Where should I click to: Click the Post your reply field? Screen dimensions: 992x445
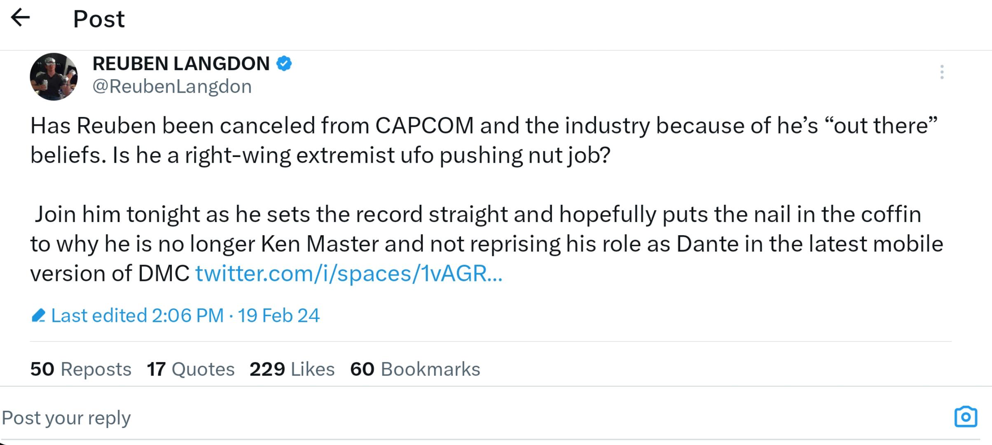tap(247, 418)
